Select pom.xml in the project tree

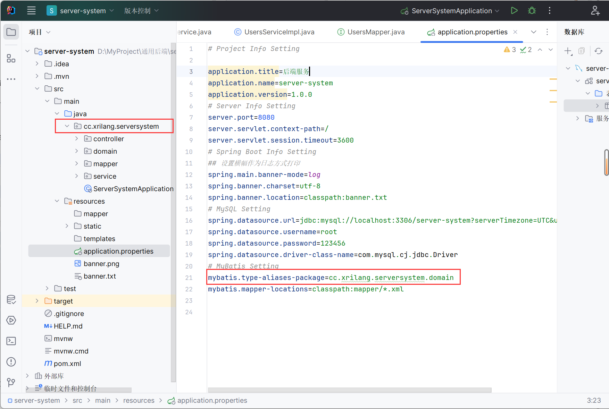(x=63, y=364)
